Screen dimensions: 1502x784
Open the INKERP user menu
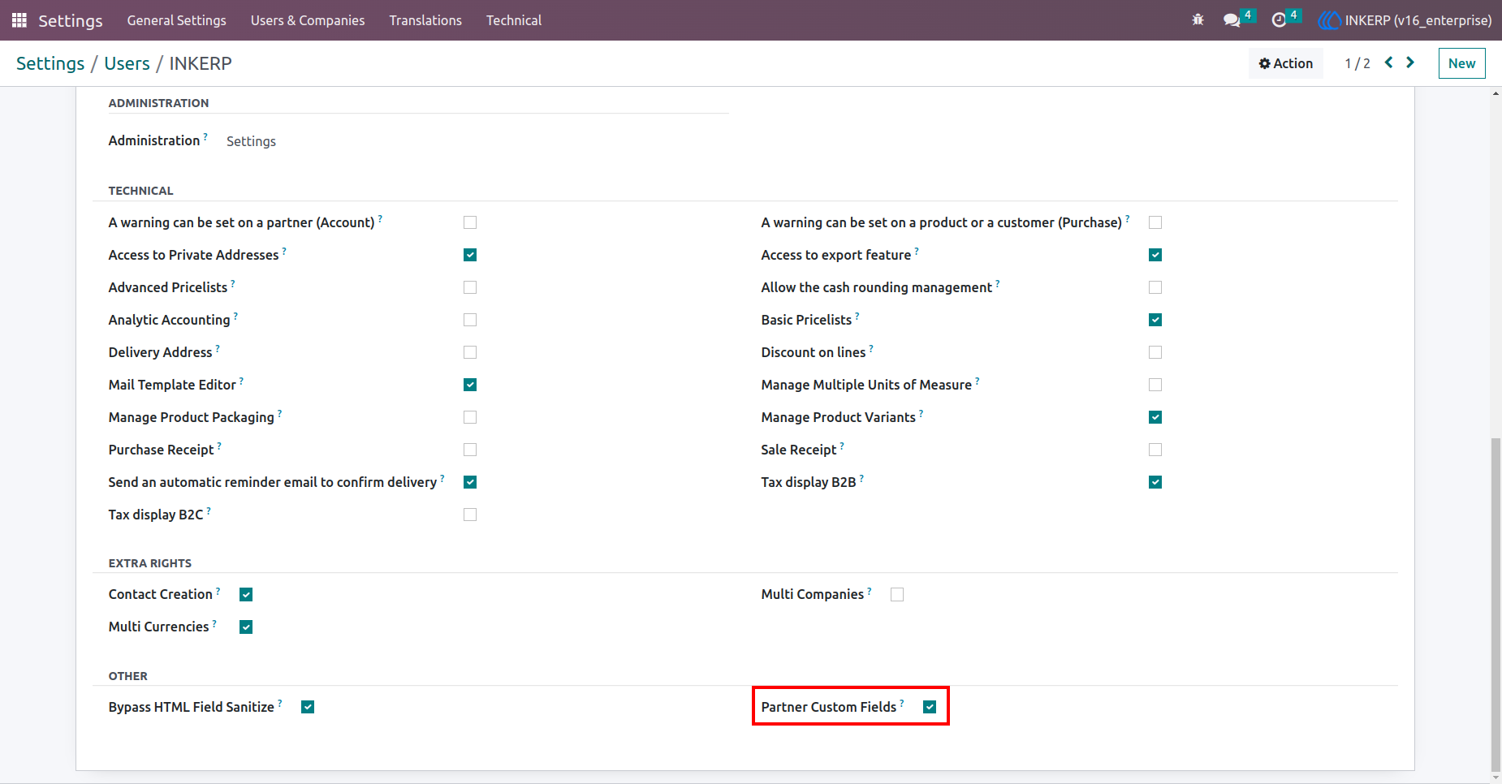pyautogui.click(x=1405, y=20)
